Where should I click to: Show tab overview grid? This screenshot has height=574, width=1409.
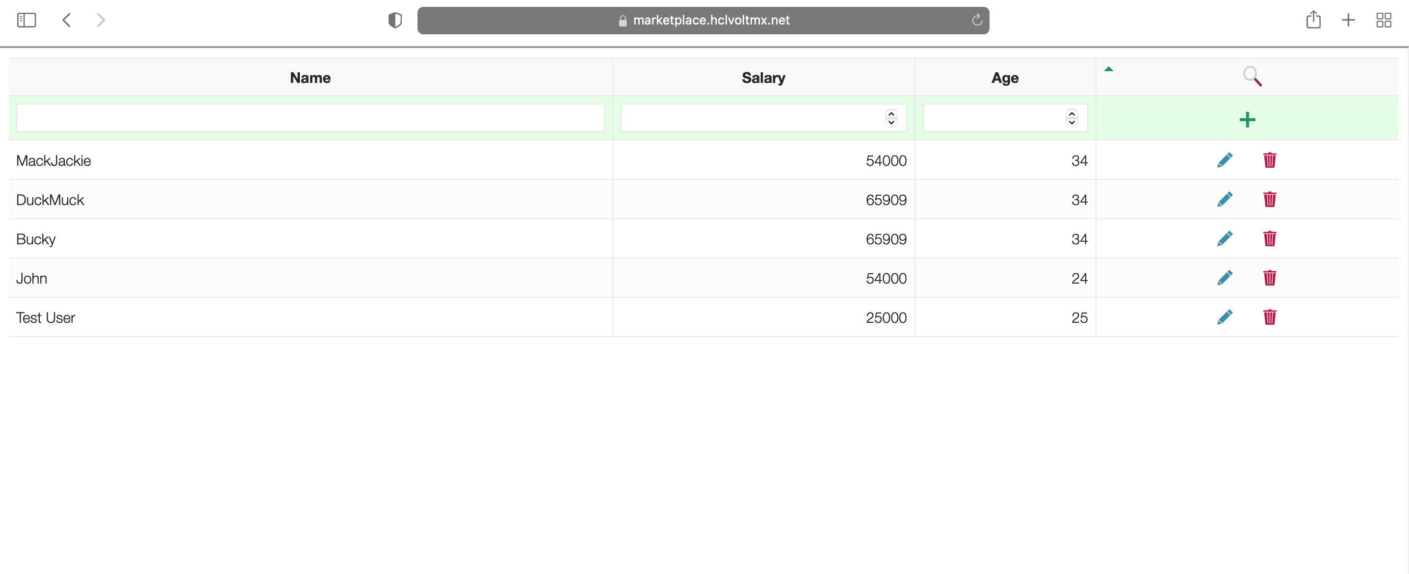click(x=1384, y=20)
